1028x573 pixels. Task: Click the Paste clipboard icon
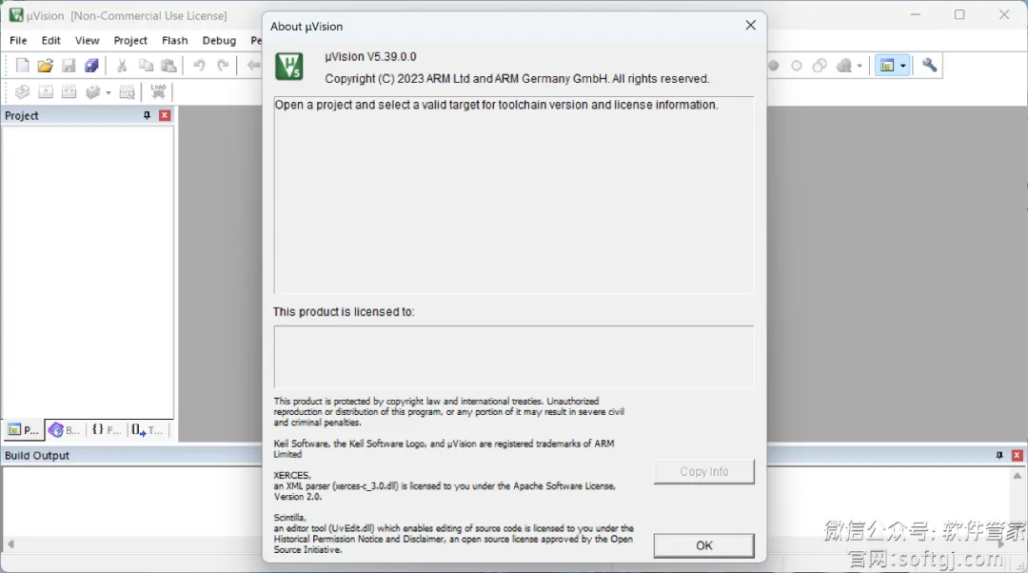click(169, 66)
